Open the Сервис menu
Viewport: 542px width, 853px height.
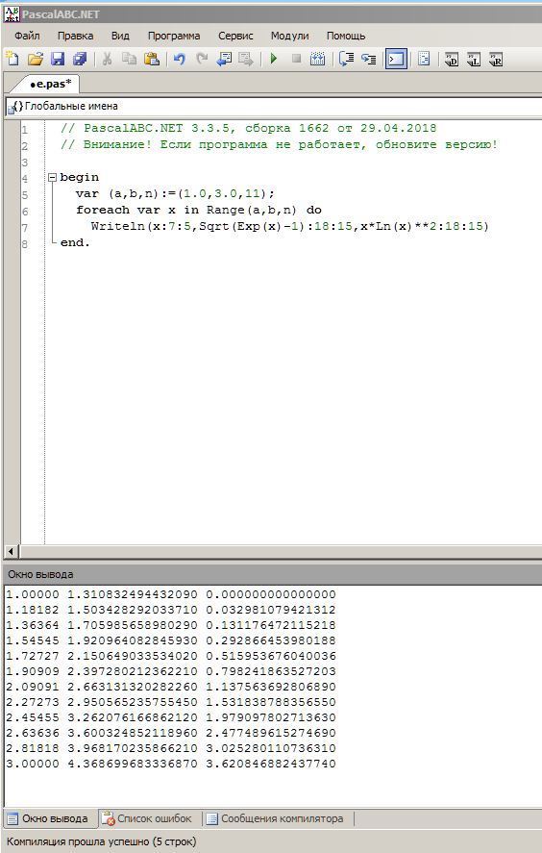(235, 36)
